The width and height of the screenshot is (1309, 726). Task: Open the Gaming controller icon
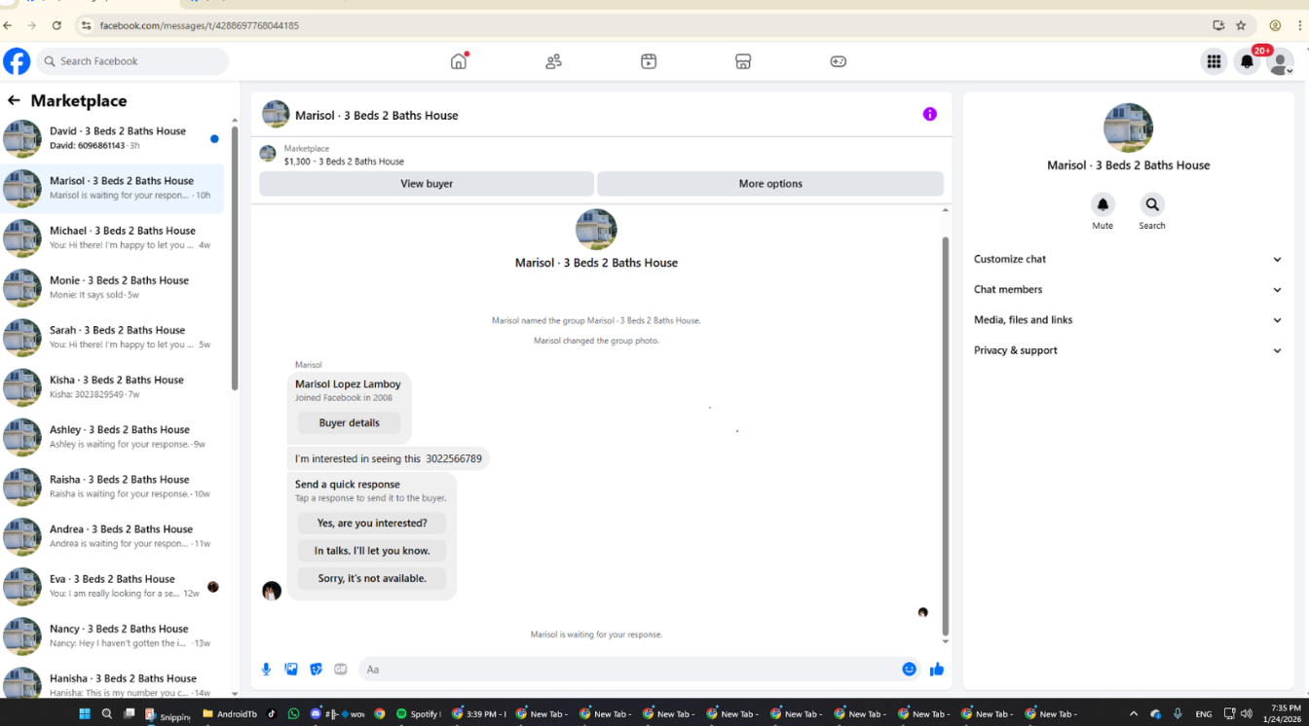[x=838, y=61]
